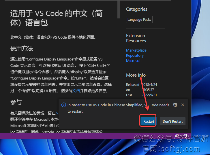Viewport: 210px width, 155px height.
Task: Open the Repository resource link
Action: (135, 56)
